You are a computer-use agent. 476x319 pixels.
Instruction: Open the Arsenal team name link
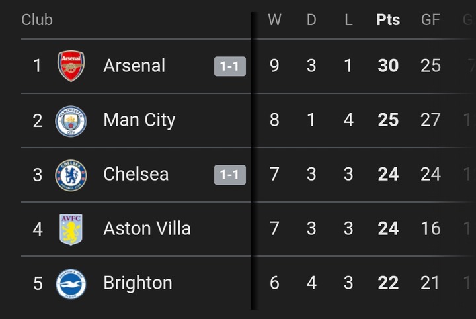click(x=134, y=66)
